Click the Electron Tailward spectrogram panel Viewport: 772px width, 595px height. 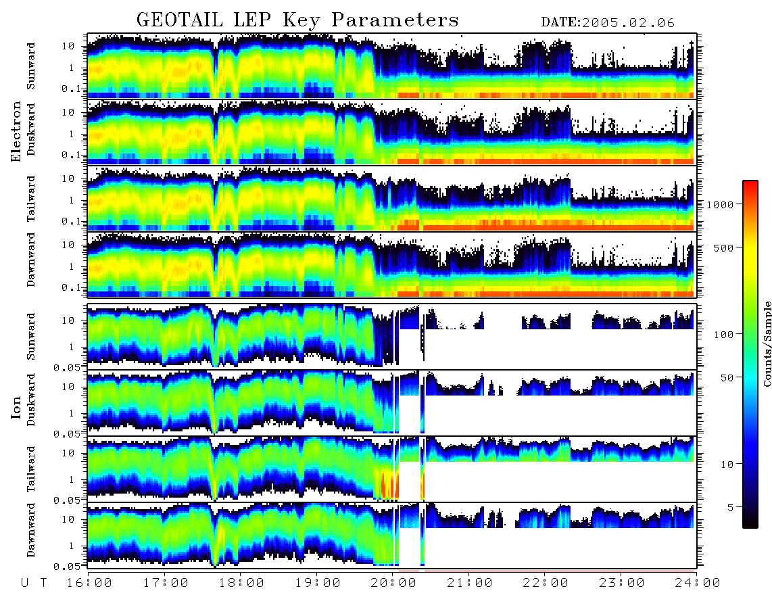pyautogui.click(x=392, y=199)
